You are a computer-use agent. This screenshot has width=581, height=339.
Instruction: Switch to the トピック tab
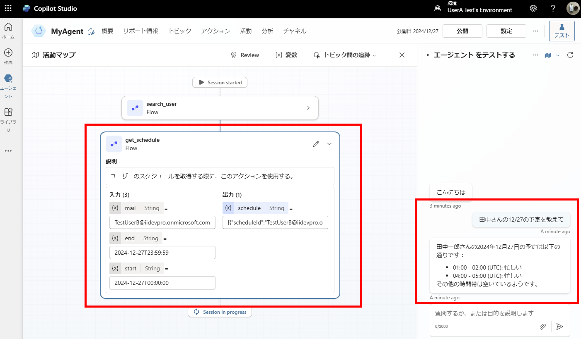(179, 31)
